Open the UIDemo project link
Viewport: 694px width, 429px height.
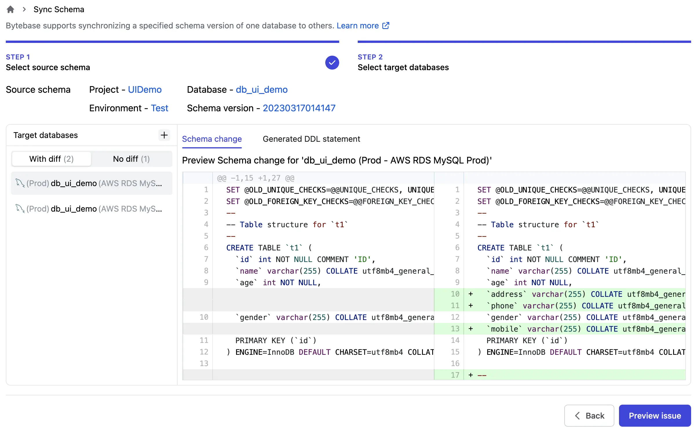144,90
